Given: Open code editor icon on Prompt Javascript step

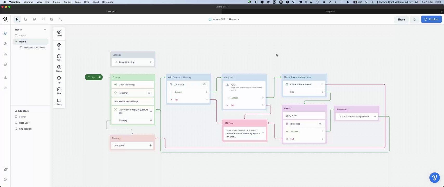Looking at the screenshot, I should [x=149, y=93].
